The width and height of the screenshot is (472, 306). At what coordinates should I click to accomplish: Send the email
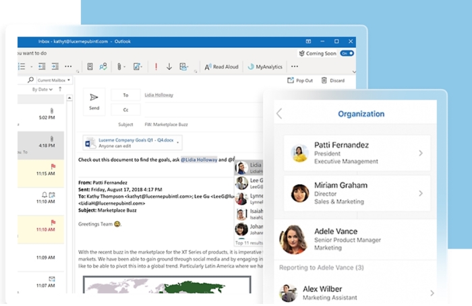[x=94, y=102]
